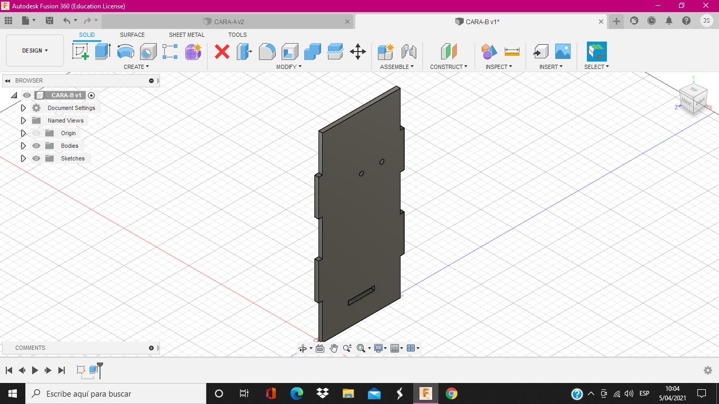The height and width of the screenshot is (404, 719).
Task: Click the Insert Canvas image icon
Action: [563, 52]
